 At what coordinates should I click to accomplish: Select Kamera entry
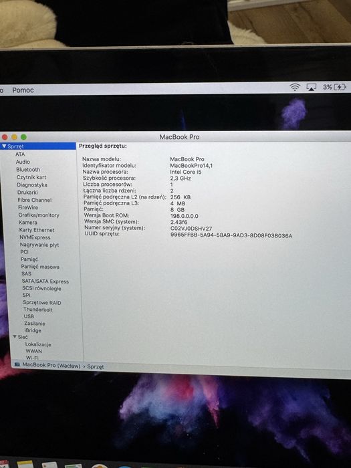(x=28, y=223)
